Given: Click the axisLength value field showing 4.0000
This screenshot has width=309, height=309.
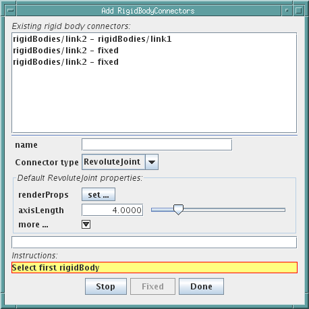Looking at the screenshot, I should coord(112,210).
